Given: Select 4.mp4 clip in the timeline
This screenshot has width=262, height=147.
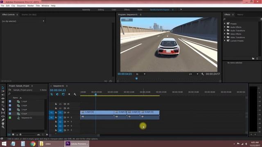Looking at the screenshot, I should 150,112.
